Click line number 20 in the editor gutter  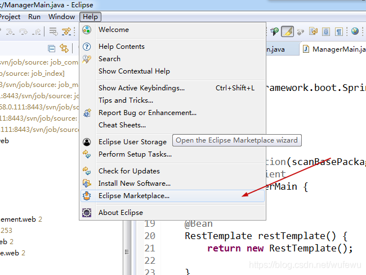coord(150,236)
